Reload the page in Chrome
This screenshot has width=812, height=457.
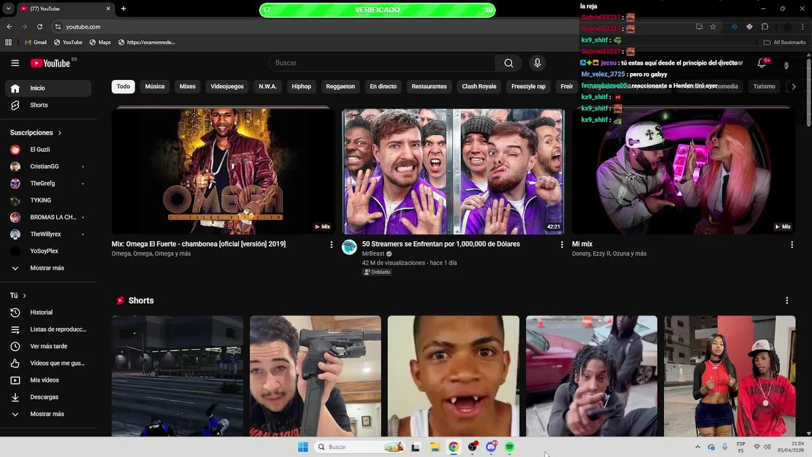pos(39,27)
